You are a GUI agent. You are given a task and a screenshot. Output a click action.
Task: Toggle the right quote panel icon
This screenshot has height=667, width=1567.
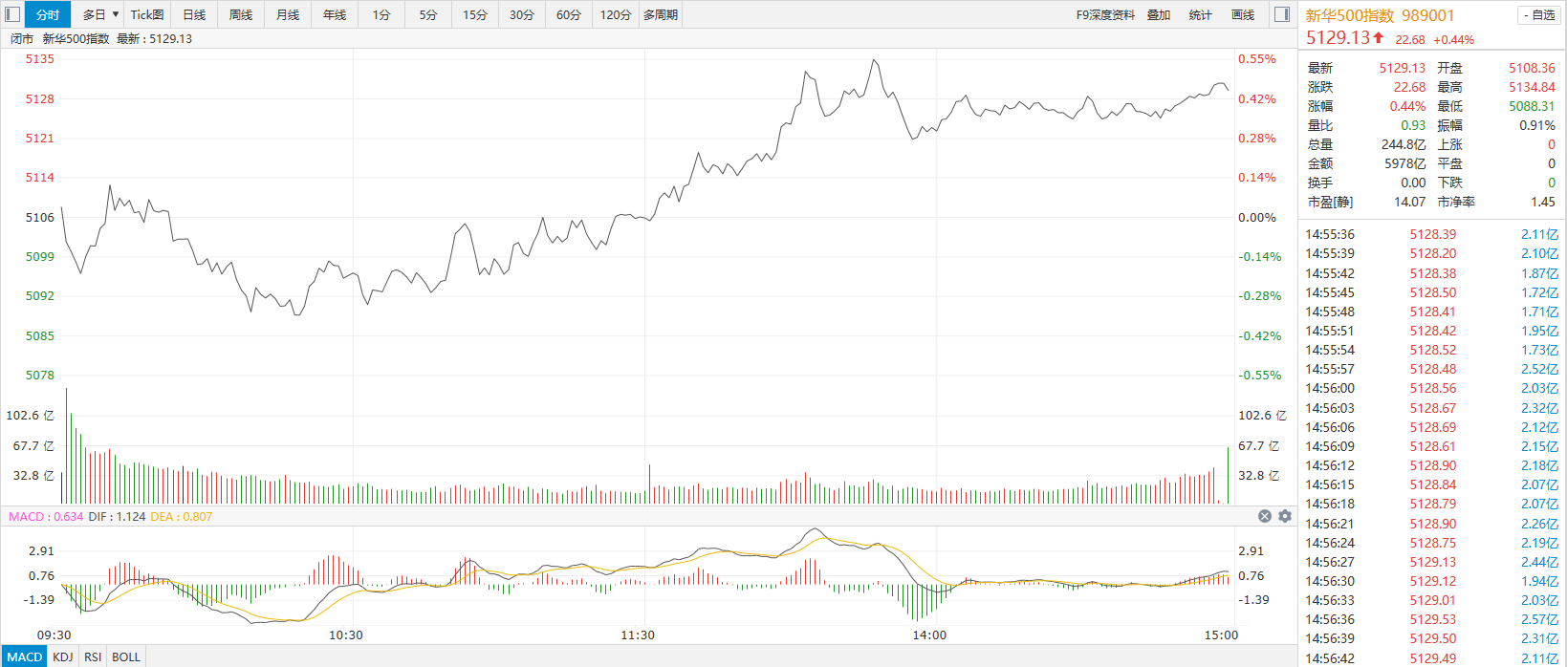[1282, 14]
